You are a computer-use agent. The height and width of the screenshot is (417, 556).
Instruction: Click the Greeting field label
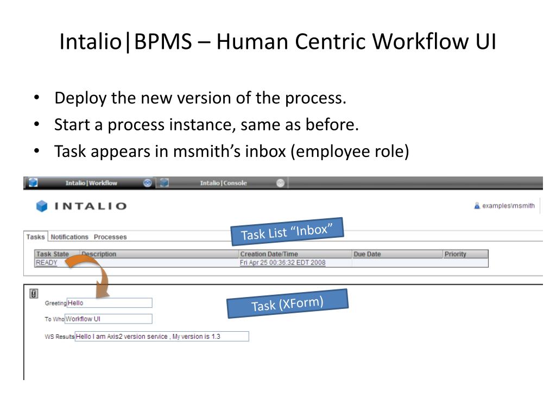pos(56,303)
